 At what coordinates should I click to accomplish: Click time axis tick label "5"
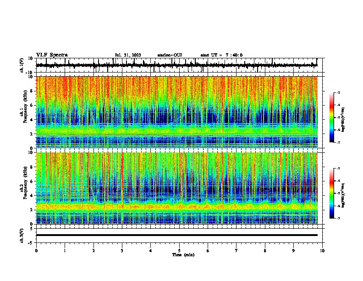click(x=179, y=251)
